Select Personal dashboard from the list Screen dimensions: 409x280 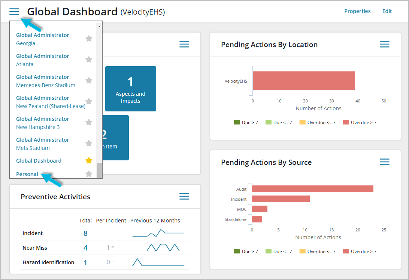point(27,174)
